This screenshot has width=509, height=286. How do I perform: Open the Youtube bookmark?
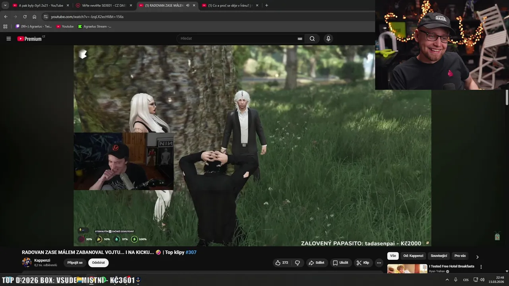(65, 27)
